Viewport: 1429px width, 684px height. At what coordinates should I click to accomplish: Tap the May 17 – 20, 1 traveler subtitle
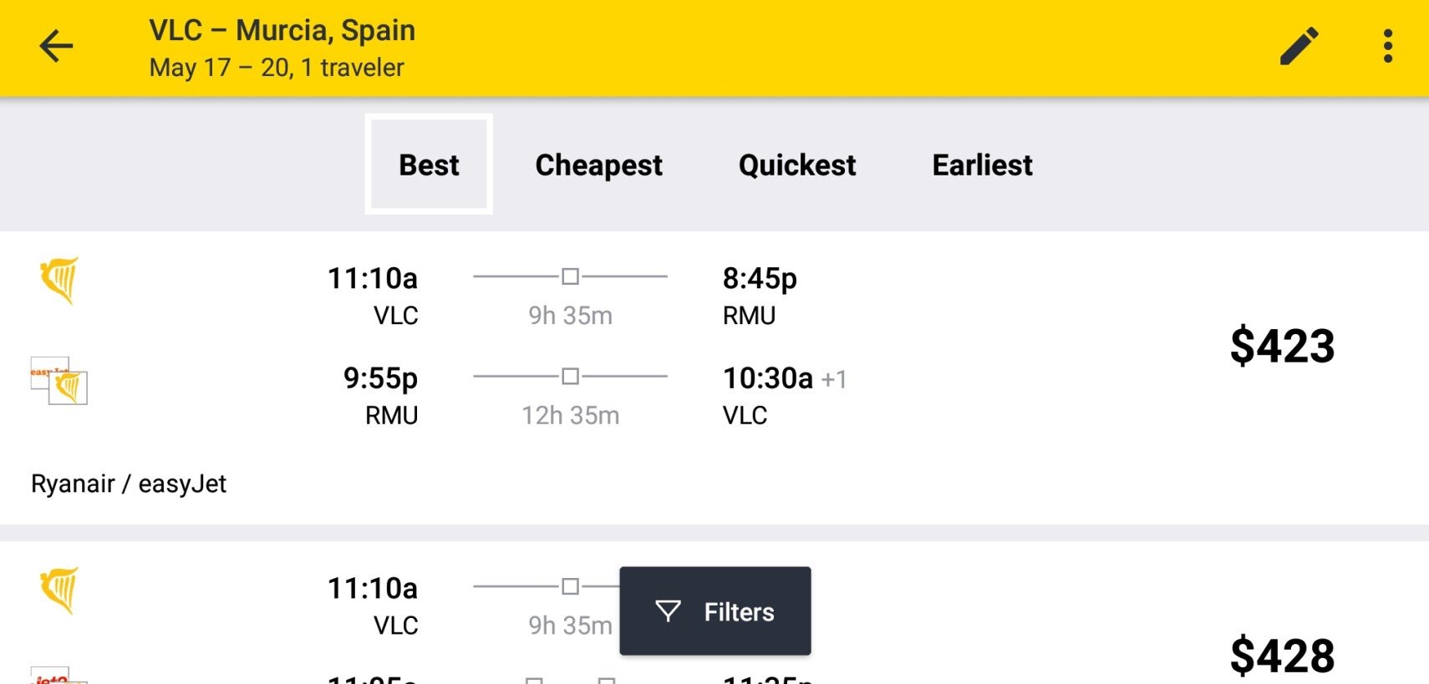(277, 68)
